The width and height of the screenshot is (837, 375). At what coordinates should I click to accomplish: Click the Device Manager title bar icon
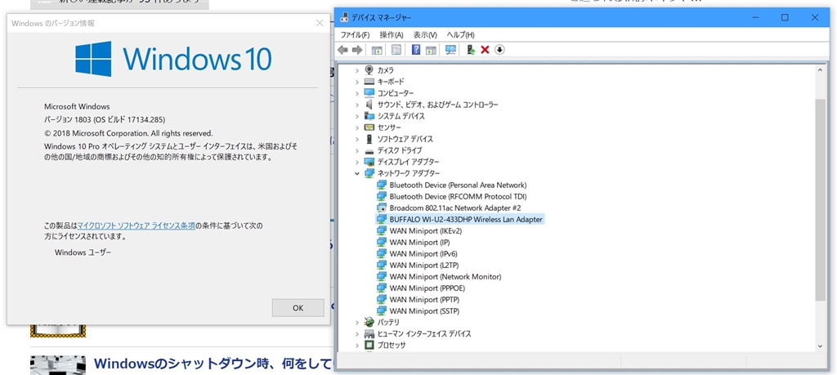pyautogui.click(x=344, y=18)
